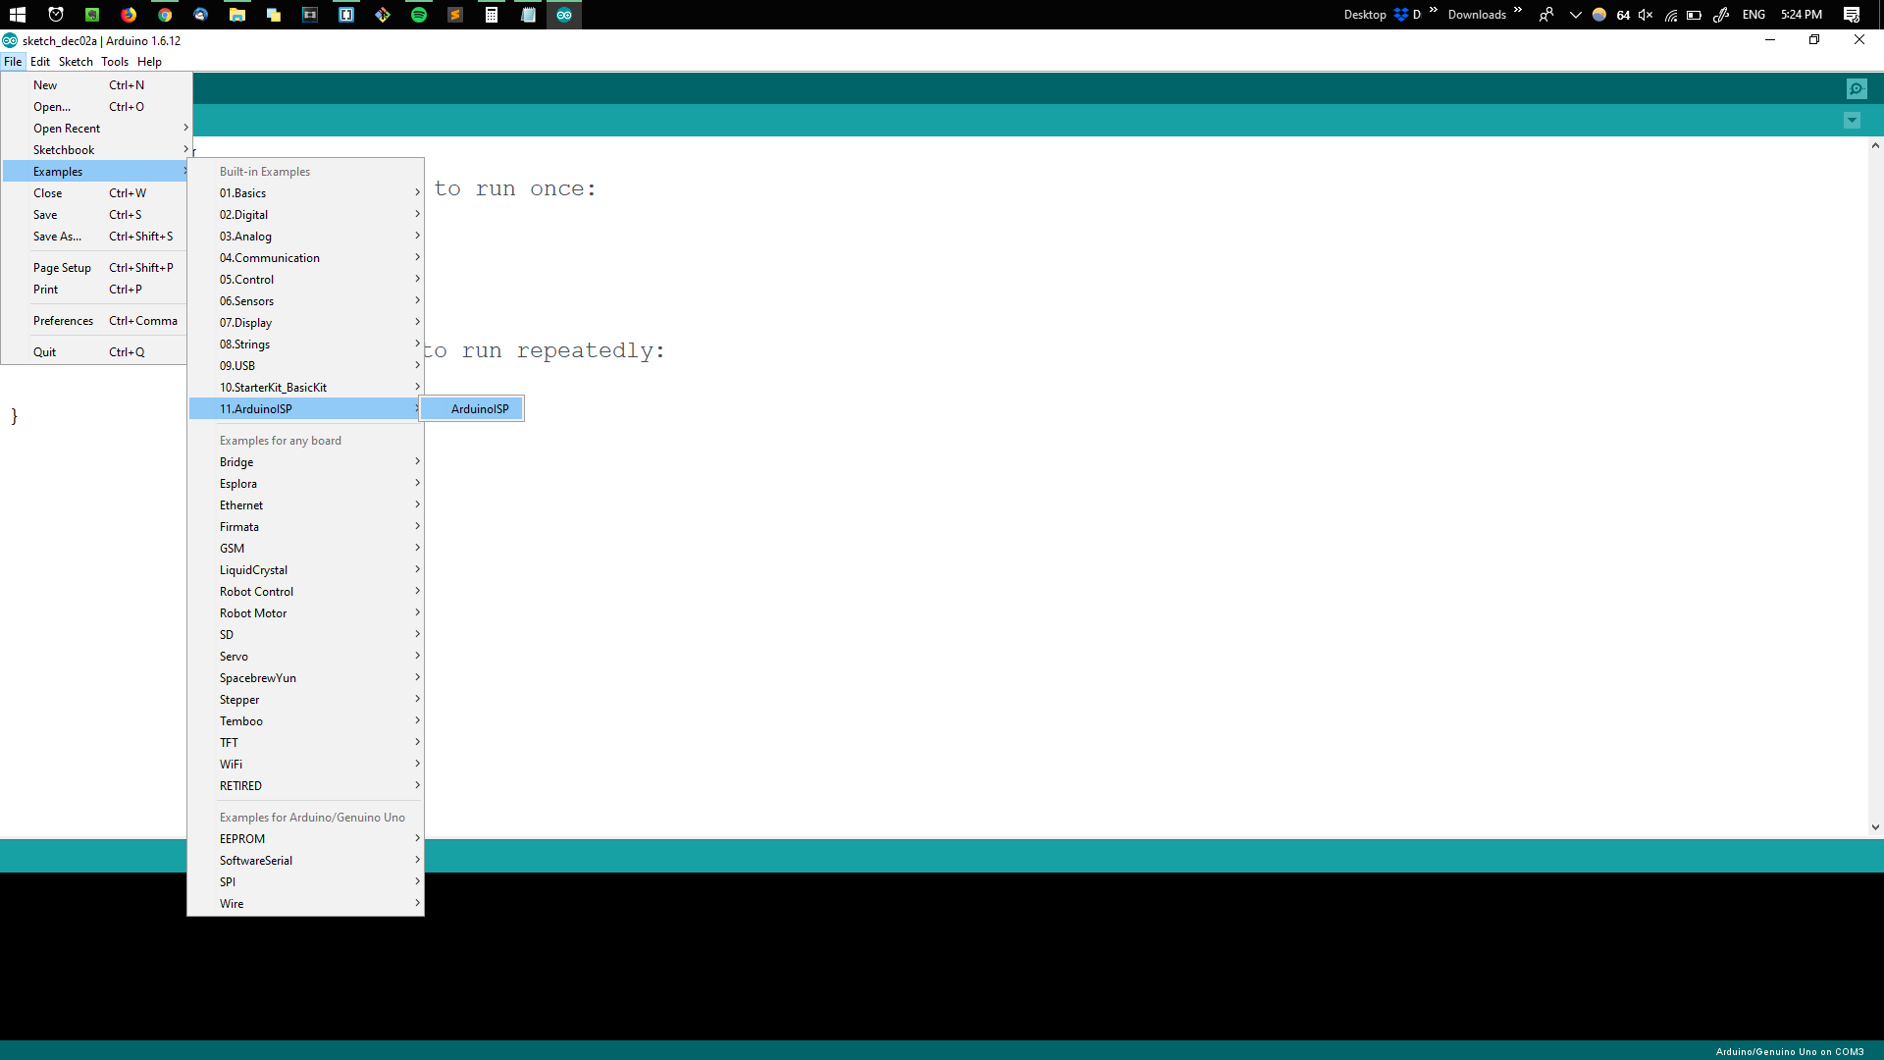Open the Help menu
Viewport: 1884px width, 1060px height.
(x=149, y=62)
